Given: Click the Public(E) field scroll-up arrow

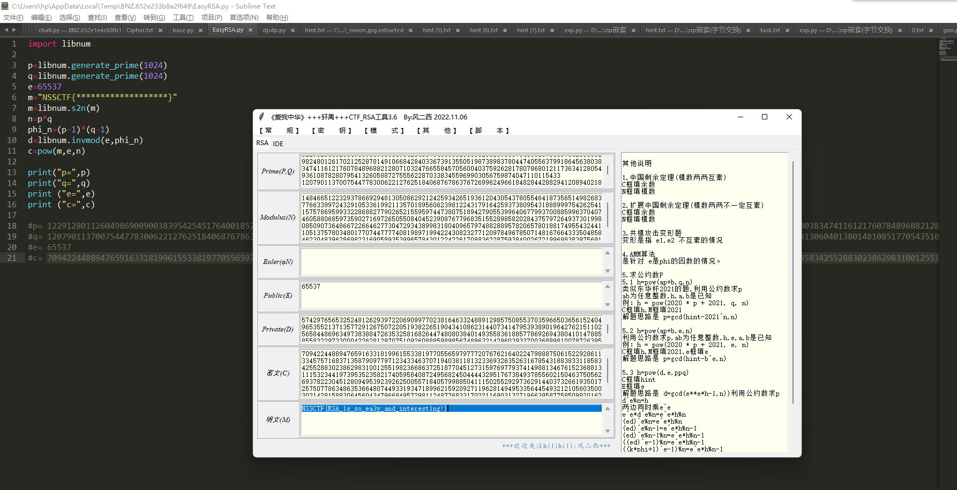Looking at the screenshot, I should [608, 287].
